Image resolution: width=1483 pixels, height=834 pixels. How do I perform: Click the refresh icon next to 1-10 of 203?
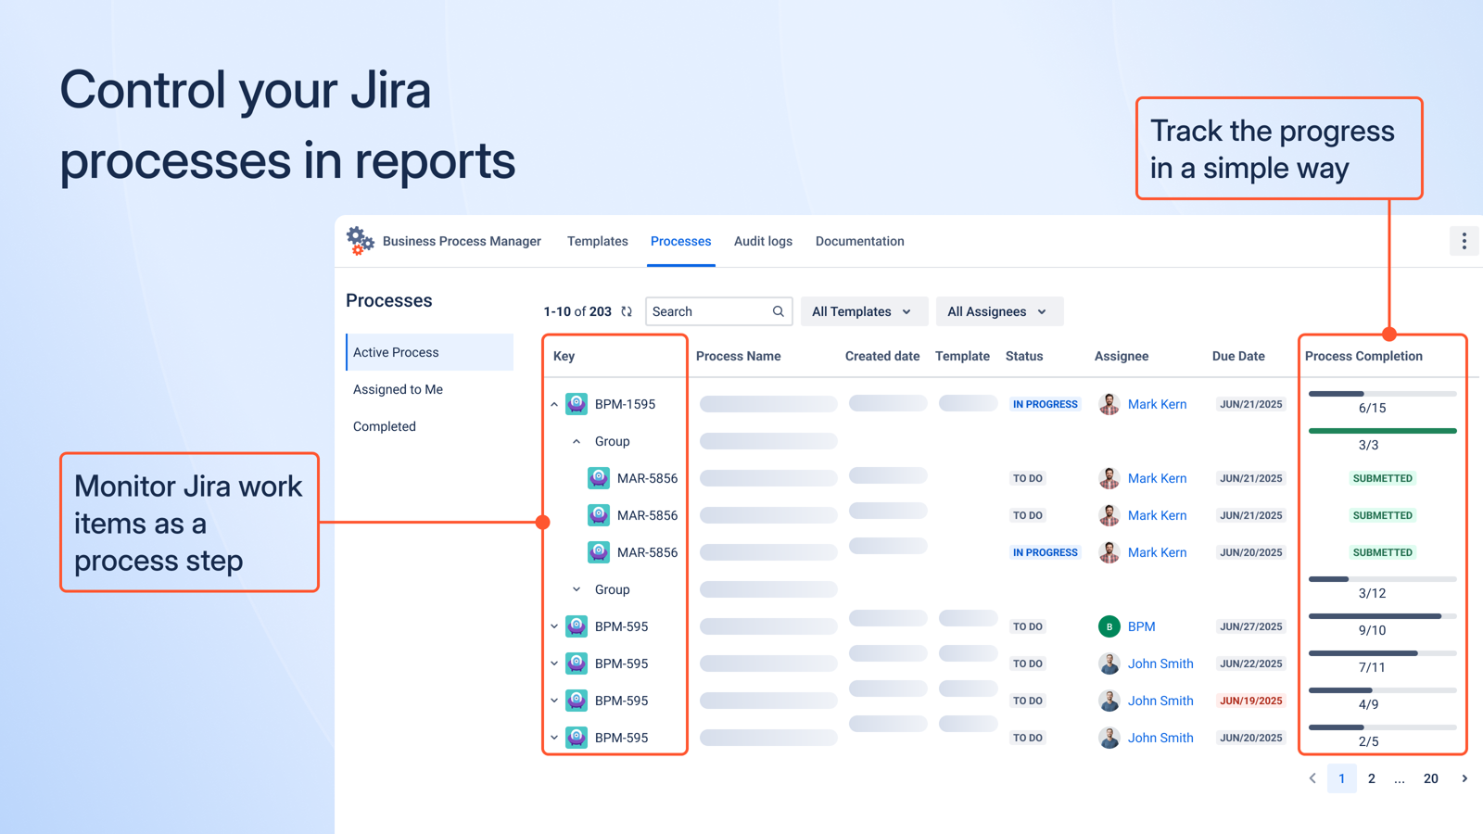627,311
